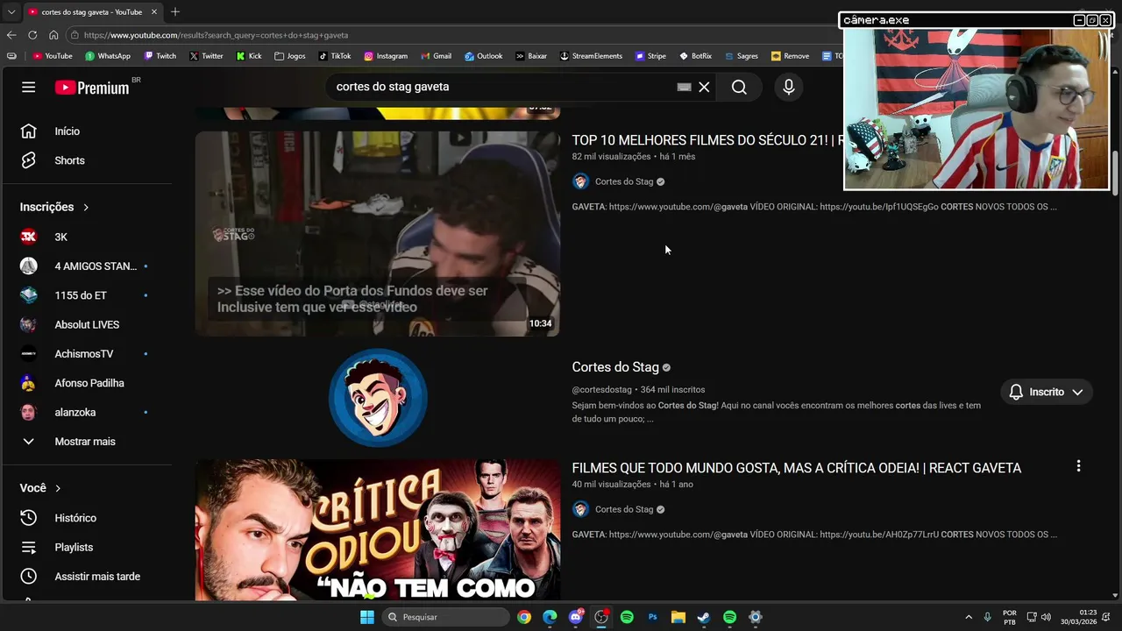Open the Twitch bookmark

click(160, 56)
